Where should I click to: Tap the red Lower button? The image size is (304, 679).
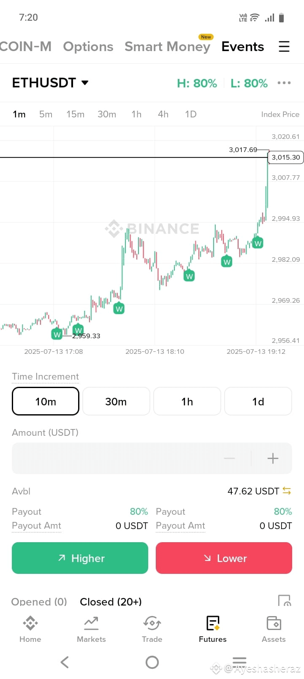coord(224,558)
